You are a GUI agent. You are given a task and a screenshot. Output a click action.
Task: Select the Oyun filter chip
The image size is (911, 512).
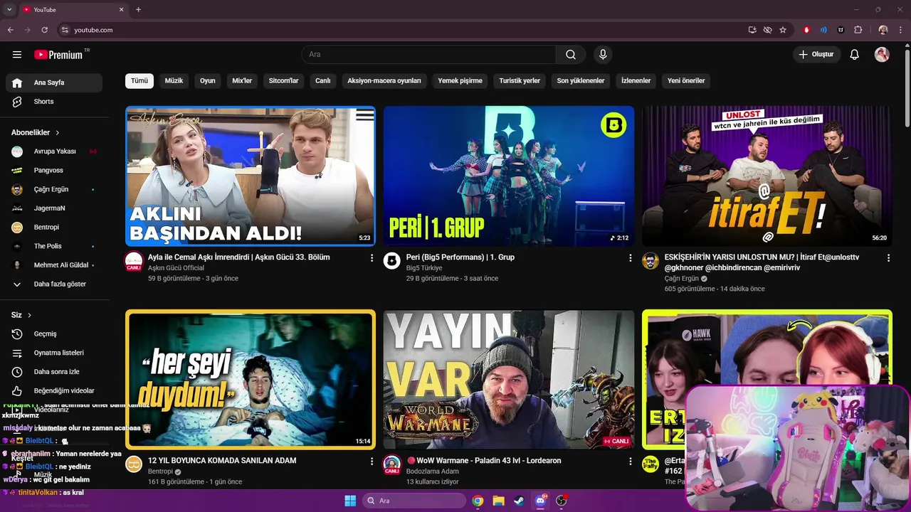[208, 81]
